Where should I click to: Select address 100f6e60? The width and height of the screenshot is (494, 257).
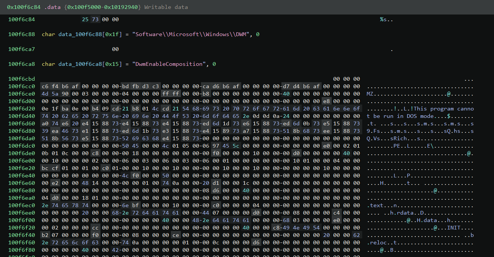[22, 183]
